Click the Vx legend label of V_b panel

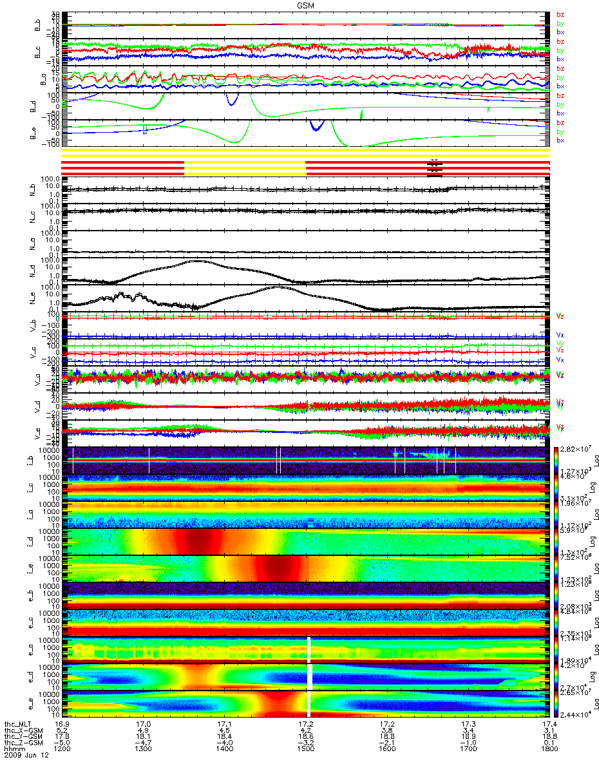[x=560, y=336]
